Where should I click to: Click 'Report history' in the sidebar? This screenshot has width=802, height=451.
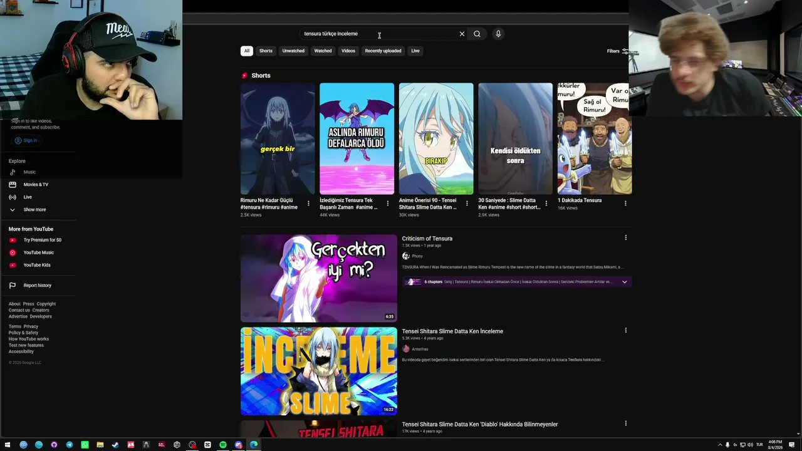point(38,286)
